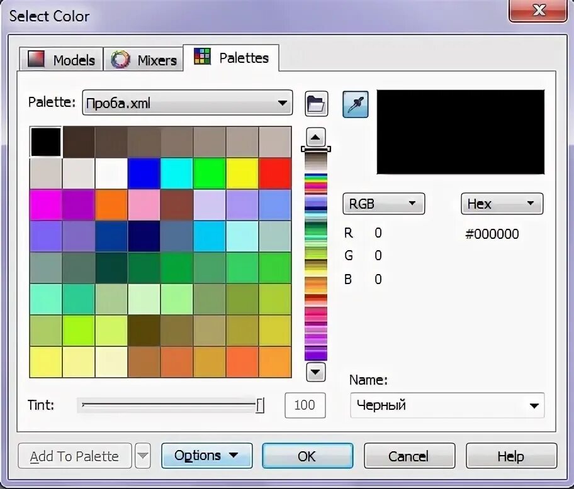Viewport: 574px width, 489px height.
Task: Open the Options menu button
Action: click(x=207, y=456)
